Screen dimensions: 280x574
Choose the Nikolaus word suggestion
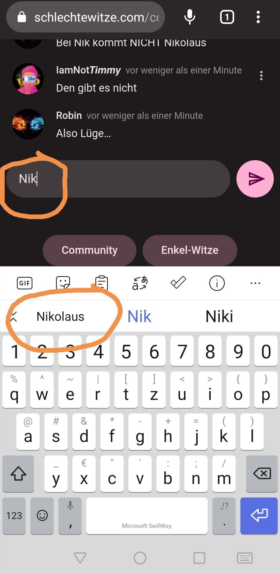pyautogui.click(x=60, y=317)
